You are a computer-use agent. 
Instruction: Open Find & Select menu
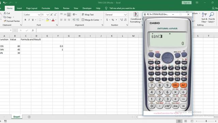point(212,17)
